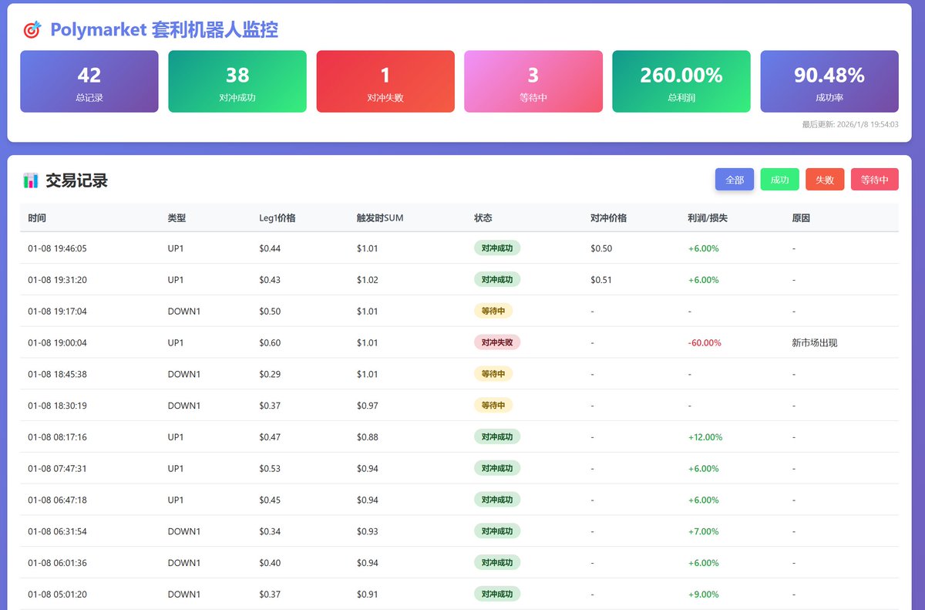Click timestamp 01-08 06:31:54
Viewport: 925px width, 610px height.
click(x=58, y=531)
